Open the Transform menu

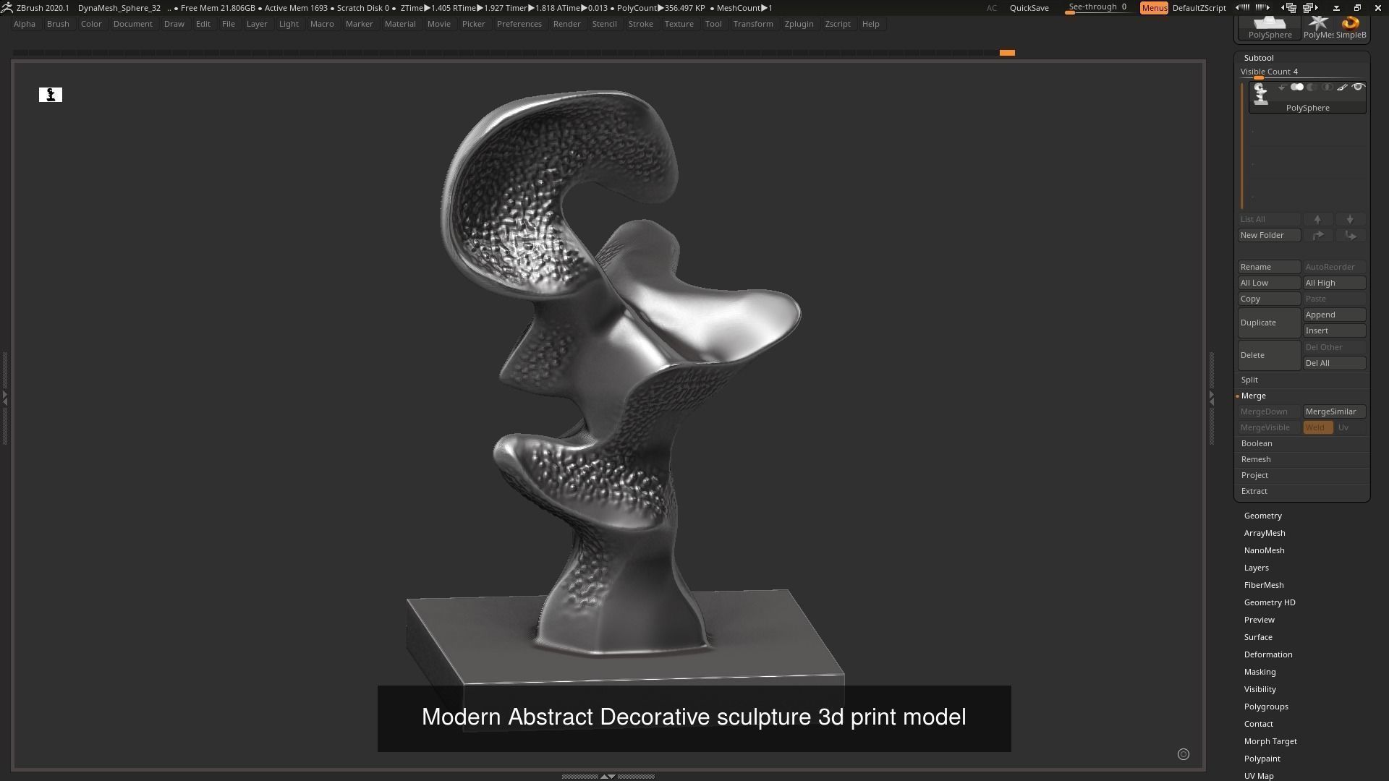point(752,24)
